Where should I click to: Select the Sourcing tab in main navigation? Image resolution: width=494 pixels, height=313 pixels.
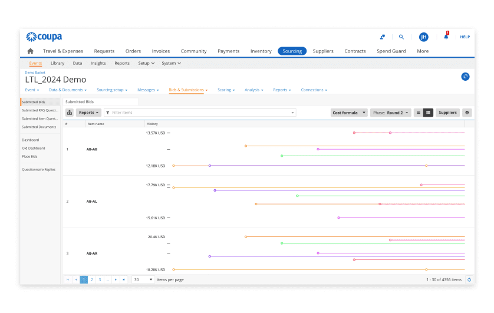(292, 51)
